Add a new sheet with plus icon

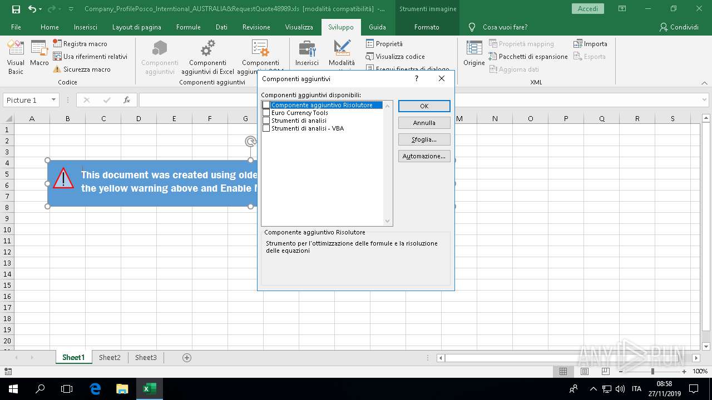187,358
